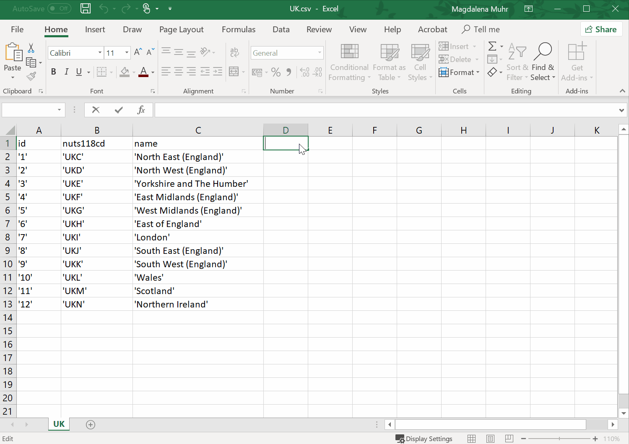Switch to the Data tab
Screen dimensions: 629x444
click(x=281, y=29)
